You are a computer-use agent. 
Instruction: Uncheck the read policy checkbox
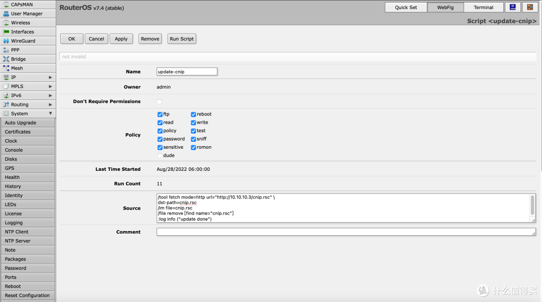[x=160, y=123]
